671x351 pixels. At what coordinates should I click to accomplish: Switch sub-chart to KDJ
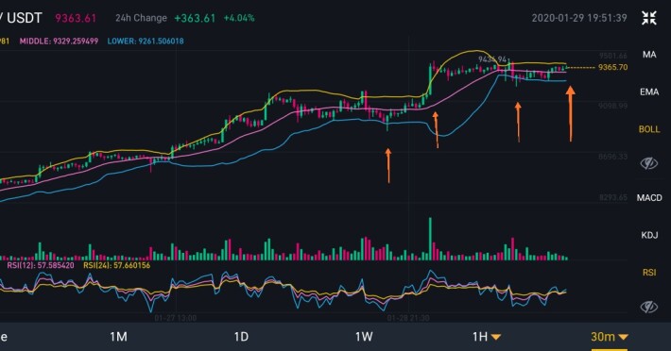pos(648,235)
